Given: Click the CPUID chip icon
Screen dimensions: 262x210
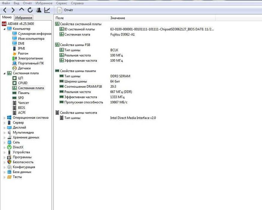Looking at the screenshot, I should (14, 83).
